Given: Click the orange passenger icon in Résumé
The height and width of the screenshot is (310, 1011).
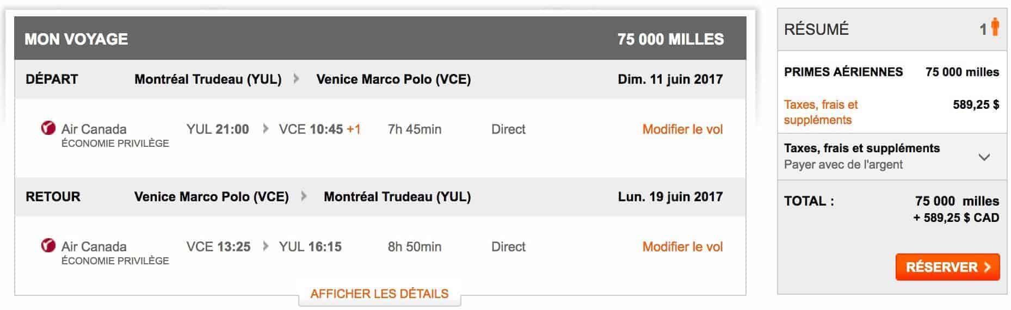Looking at the screenshot, I should (995, 27).
